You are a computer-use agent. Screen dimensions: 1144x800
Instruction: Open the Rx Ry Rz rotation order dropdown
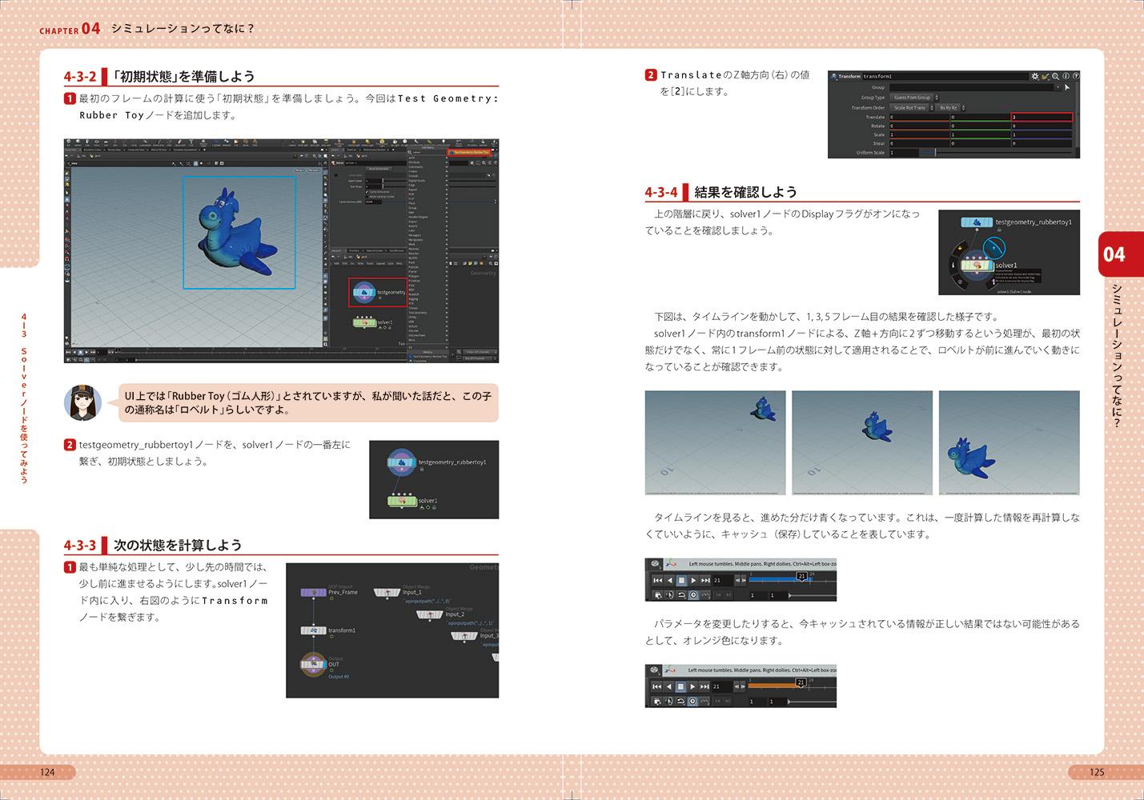tap(951, 107)
